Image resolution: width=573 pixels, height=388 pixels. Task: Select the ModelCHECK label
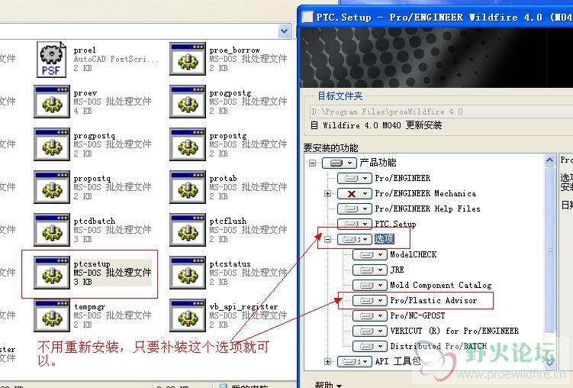(414, 254)
